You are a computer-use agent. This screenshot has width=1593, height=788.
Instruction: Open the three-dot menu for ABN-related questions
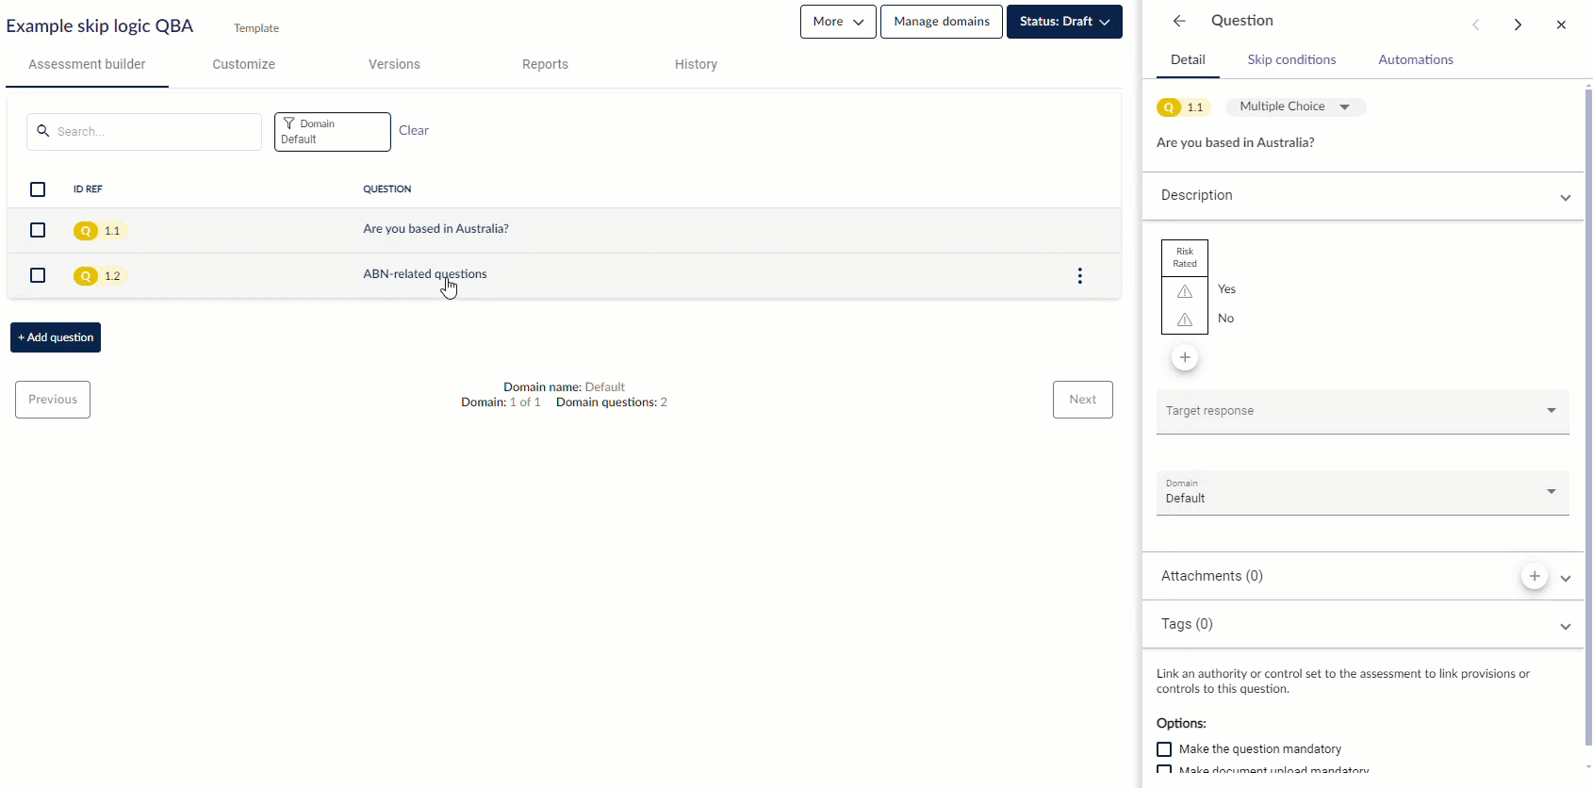(1079, 275)
